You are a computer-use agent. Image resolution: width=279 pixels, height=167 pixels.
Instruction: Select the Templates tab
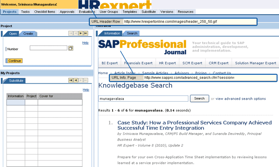(x=130, y=12)
